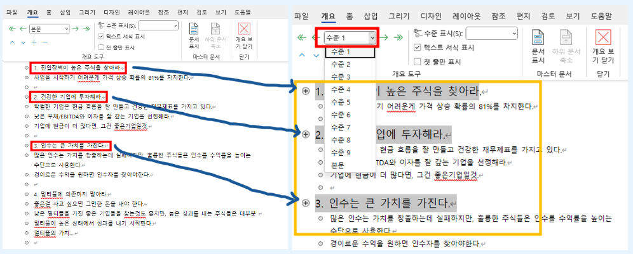Click line '3. 인수는 큰 가치를 가진다.' in left window
Screen dimensions: 633x254
pyautogui.click(x=71, y=145)
